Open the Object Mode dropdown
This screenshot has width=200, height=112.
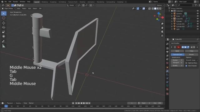(8, 8)
